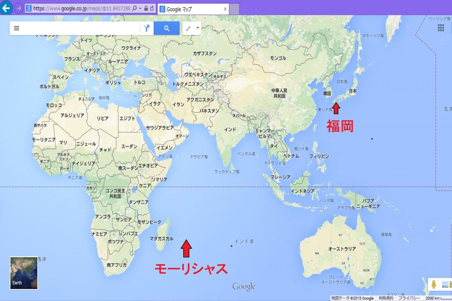This screenshot has height=301, width=452.
Task: Focus the Google Maps search input field
Action: pos(81,28)
